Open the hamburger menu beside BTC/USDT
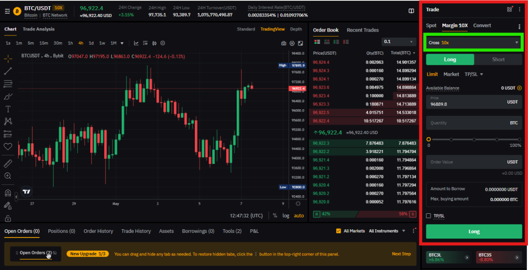Viewport: 528px width, 270px height. pos(7,11)
